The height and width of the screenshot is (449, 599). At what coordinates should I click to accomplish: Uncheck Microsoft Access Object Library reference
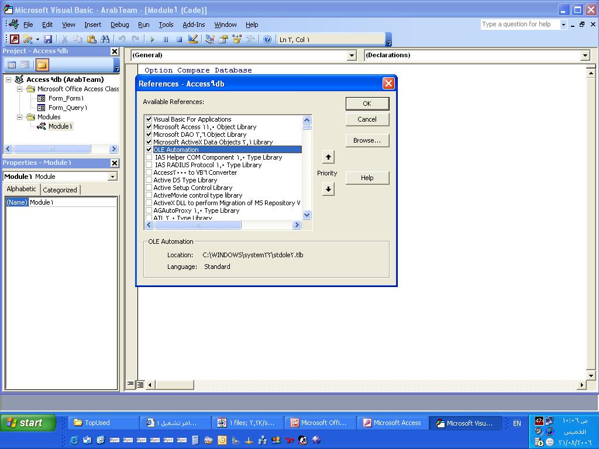click(x=149, y=127)
